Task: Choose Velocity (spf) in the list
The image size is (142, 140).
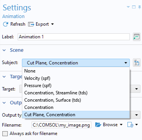Action: pos(76,78)
